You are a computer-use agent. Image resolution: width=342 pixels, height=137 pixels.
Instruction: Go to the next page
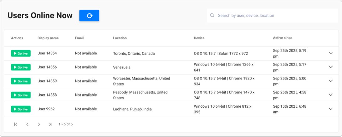[39, 125]
